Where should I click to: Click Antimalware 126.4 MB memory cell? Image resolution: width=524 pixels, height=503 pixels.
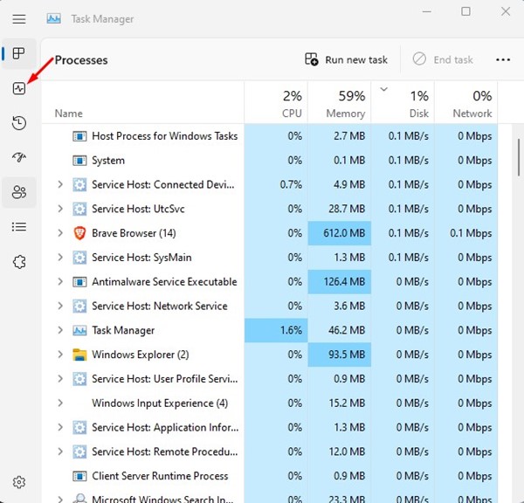pyautogui.click(x=339, y=282)
